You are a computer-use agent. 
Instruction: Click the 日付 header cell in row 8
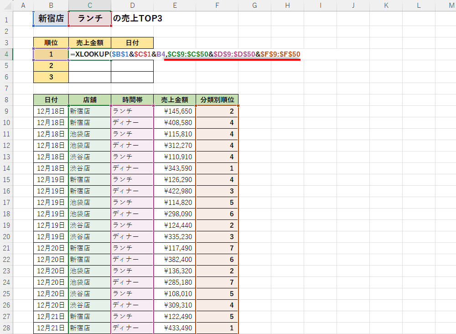51,100
